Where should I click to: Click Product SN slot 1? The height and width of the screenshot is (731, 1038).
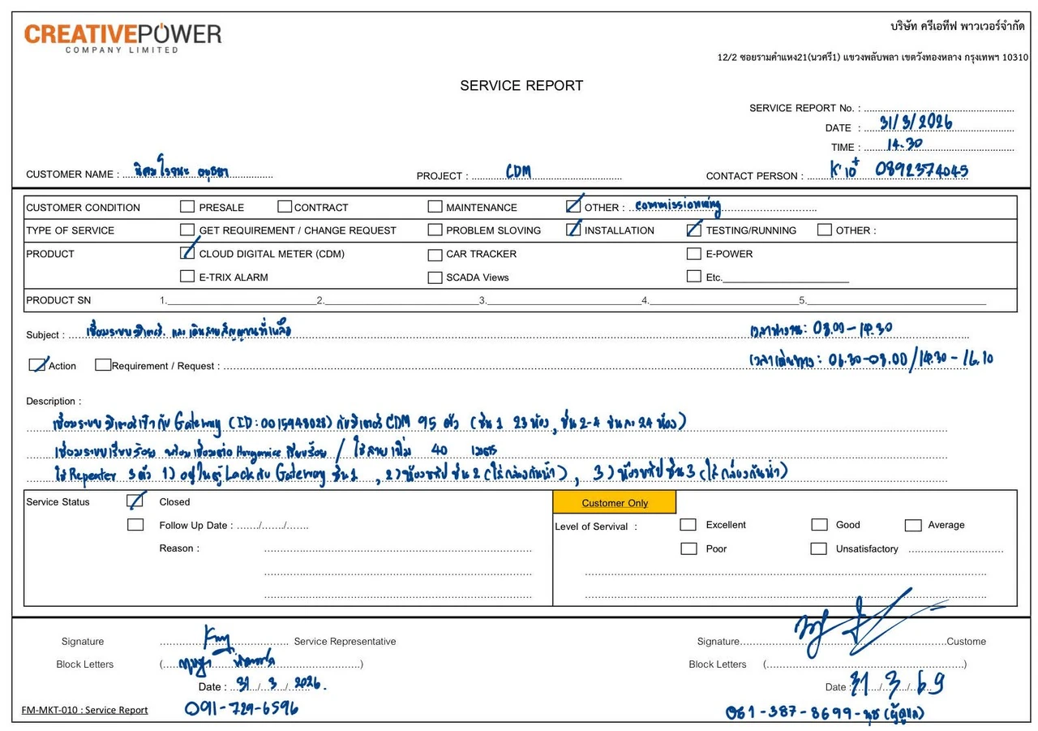(241, 299)
